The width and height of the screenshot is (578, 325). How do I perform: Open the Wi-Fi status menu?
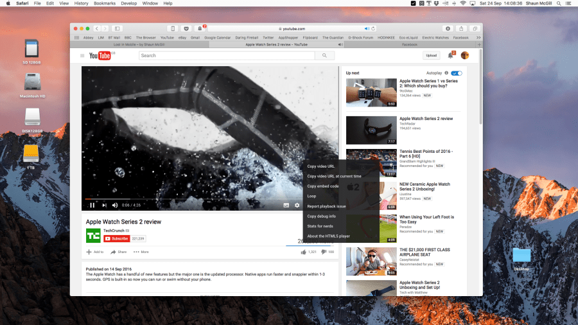(463, 3)
